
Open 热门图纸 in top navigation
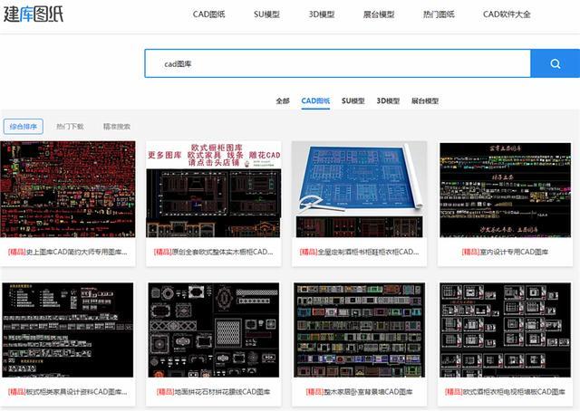click(439, 14)
